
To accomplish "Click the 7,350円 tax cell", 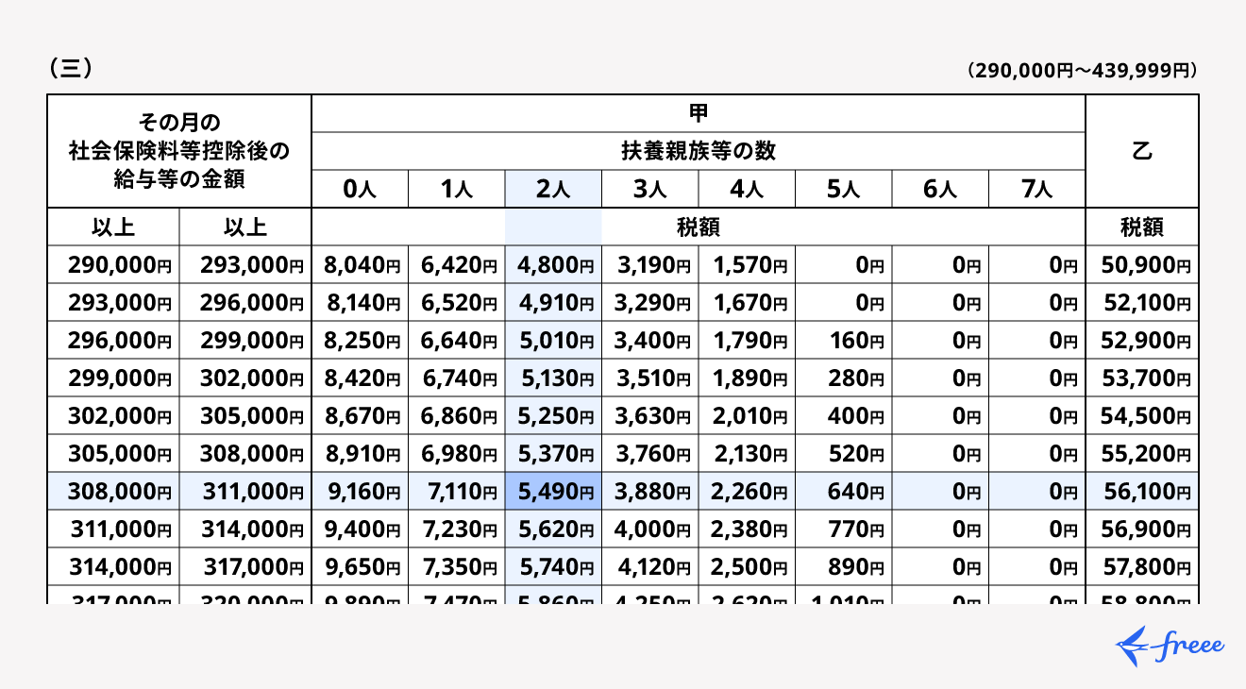I will point(457,566).
